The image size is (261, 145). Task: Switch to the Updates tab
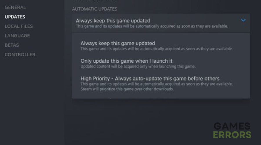(x=15, y=17)
